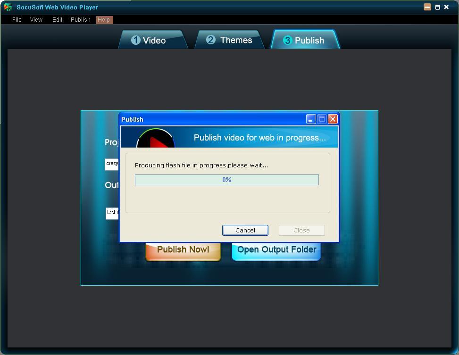Click the Publish Now! button
This screenshot has width=459, height=355.
coord(183,249)
